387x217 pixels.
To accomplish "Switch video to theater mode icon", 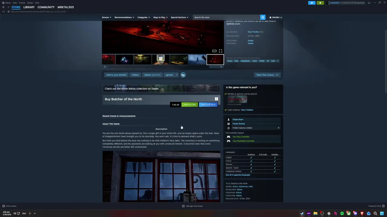I will [214, 51].
